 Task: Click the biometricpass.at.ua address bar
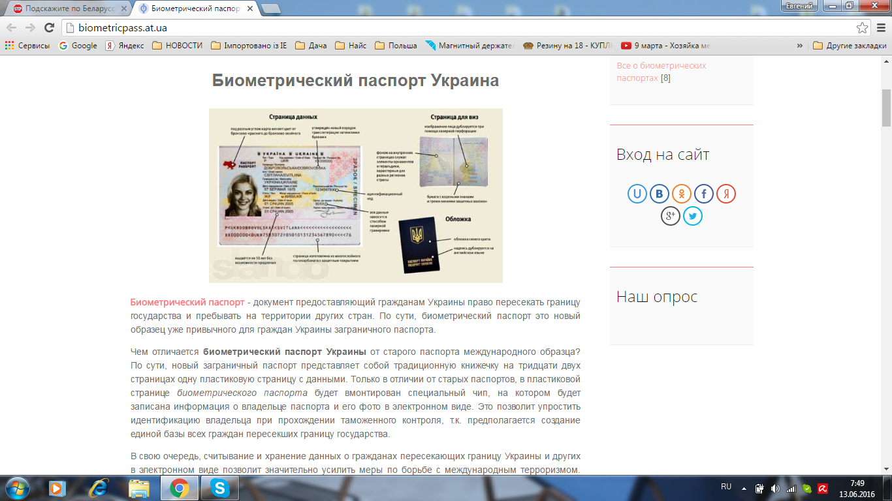[x=457, y=27]
